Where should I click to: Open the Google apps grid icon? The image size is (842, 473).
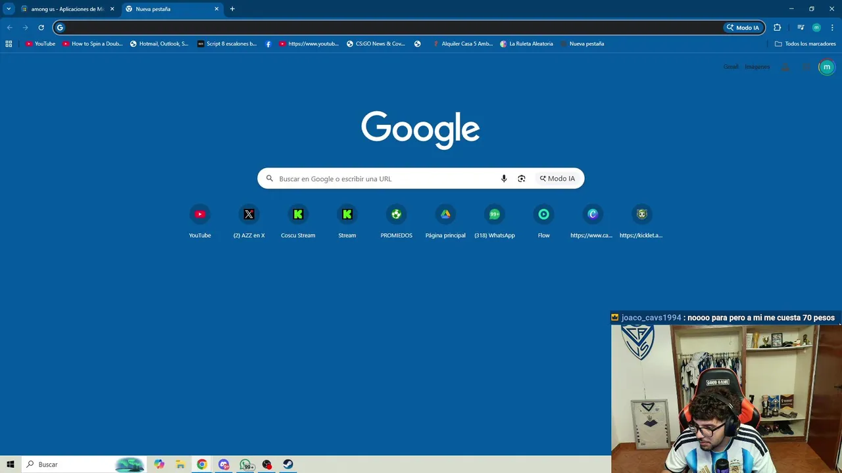[806, 67]
